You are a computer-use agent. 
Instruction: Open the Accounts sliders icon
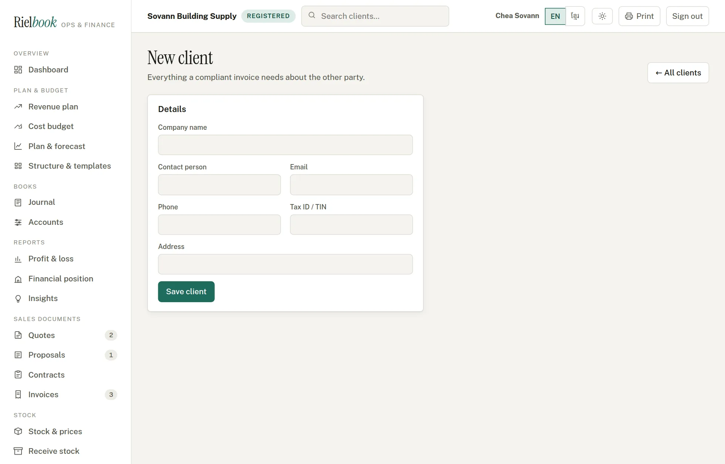[18, 222]
